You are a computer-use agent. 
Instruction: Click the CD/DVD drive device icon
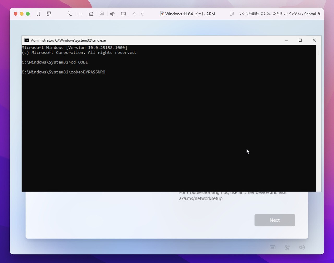pyautogui.click(x=102, y=14)
